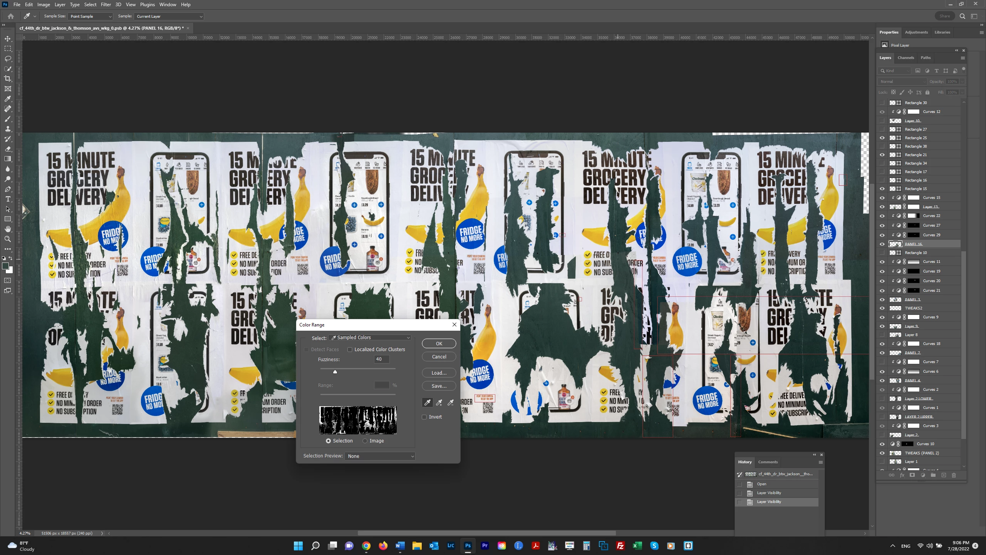Select the Clone Stamp tool

pos(8,129)
